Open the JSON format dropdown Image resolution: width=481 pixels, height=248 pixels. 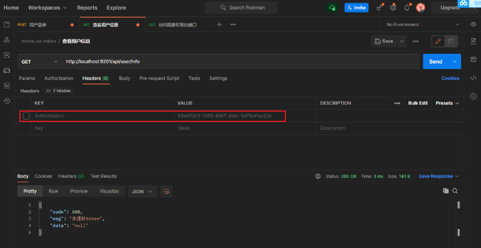click(142, 191)
